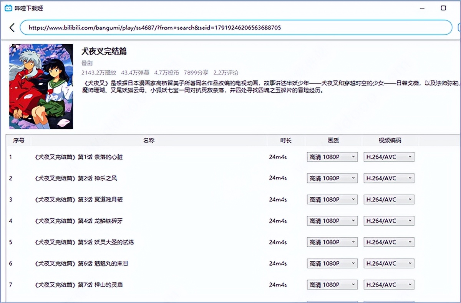Click the 名称 column header
Screen dimensions: 461x303
pyautogui.click(x=148, y=141)
